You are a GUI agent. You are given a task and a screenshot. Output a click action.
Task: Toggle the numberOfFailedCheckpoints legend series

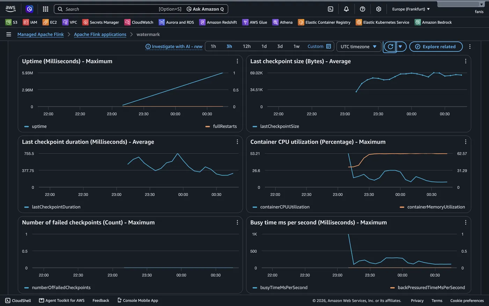[x=57, y=288]
